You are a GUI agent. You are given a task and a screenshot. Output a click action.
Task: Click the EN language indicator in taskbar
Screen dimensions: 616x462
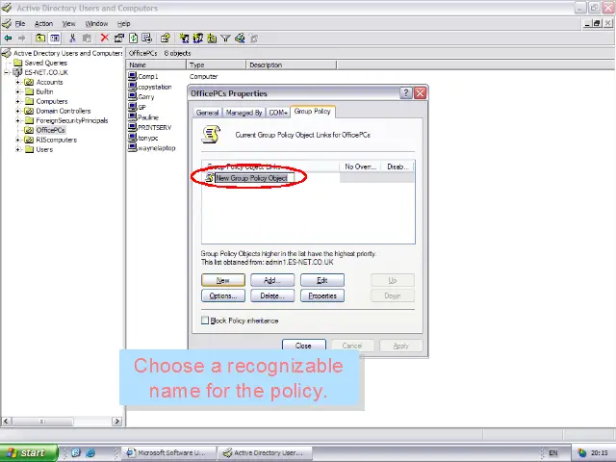tap(553, 453)
